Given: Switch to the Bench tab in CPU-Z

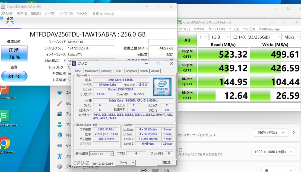Looking at the screenshot, I should click(x=144, y=71).
